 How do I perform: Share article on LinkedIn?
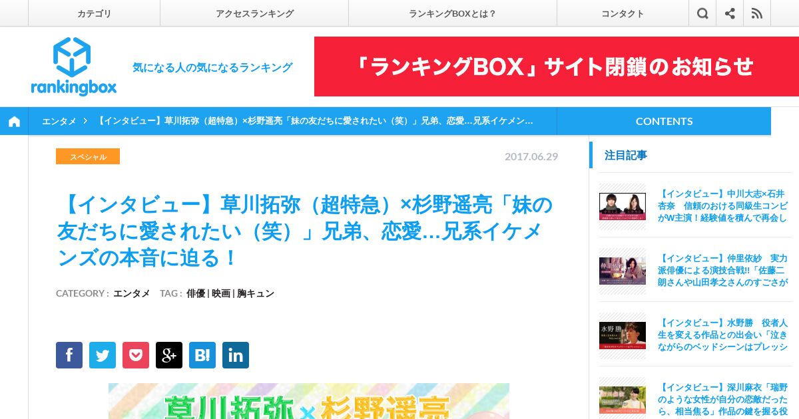(236, 355)
